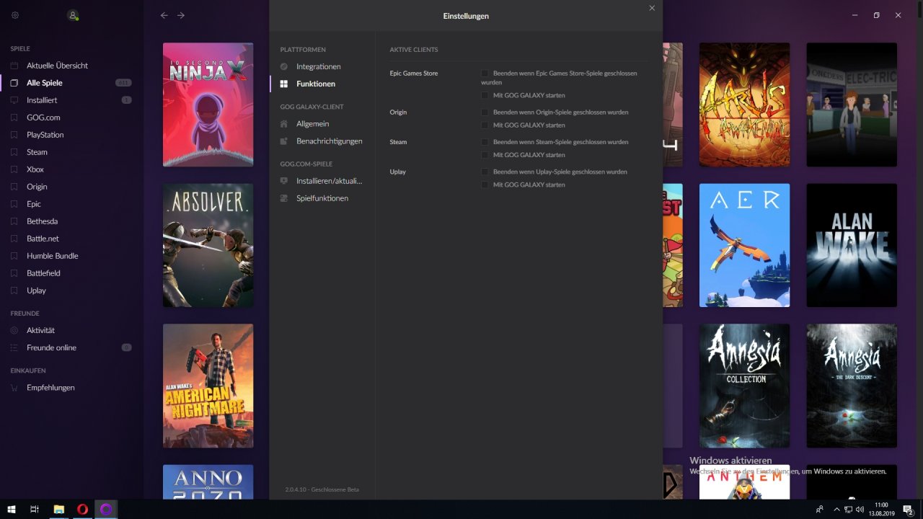The image size is (923, 519).
Task: Open Spielfunktionen settings tab
Action: [322, 198]
